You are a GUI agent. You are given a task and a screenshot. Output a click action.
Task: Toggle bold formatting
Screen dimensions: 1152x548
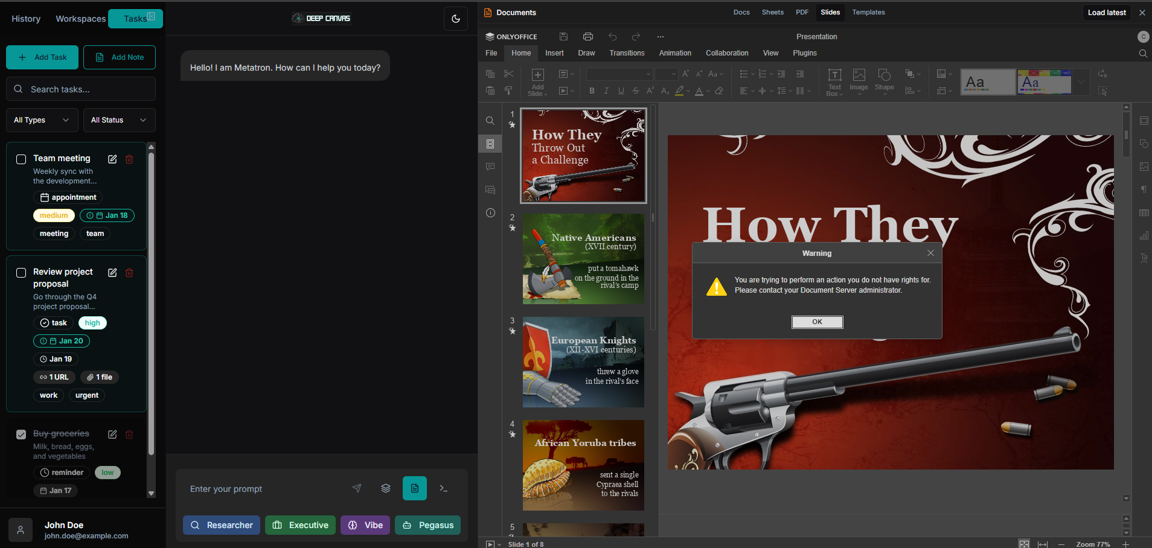point(591,91)
